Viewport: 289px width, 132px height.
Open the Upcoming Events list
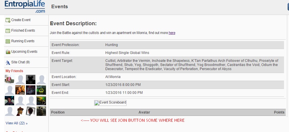[24, 52]
